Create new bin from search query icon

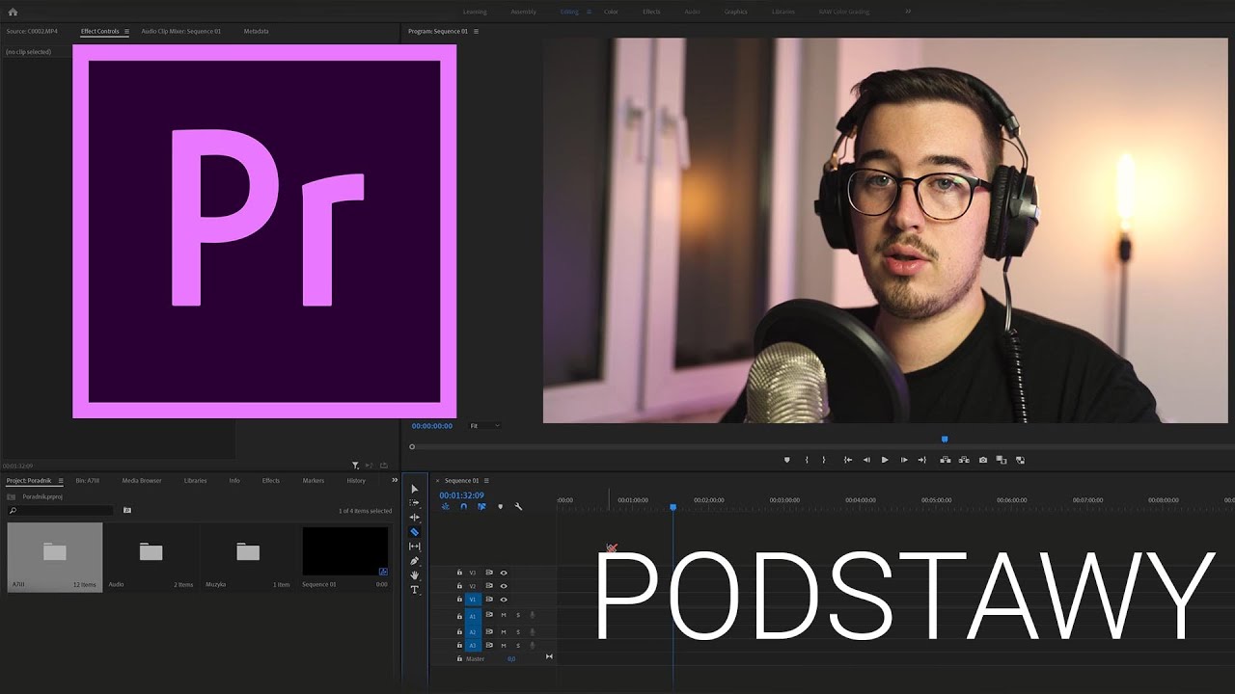127,510
